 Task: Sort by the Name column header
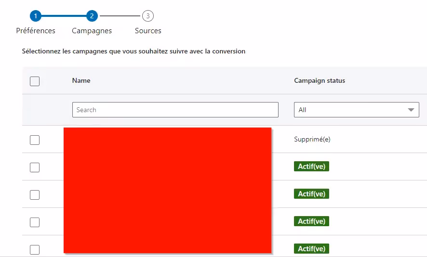coord(81,80)
